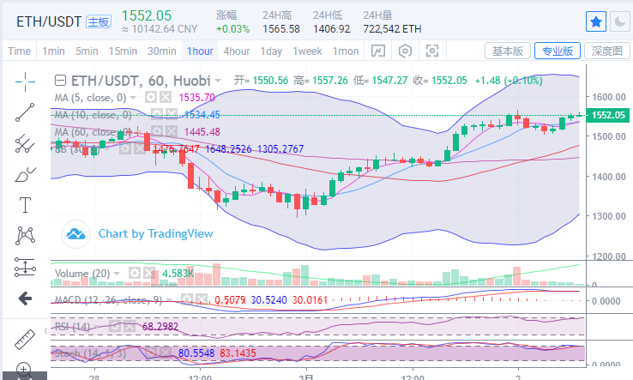
Task: Expand RSI (14) dropdown arrow
Action: 97,326
